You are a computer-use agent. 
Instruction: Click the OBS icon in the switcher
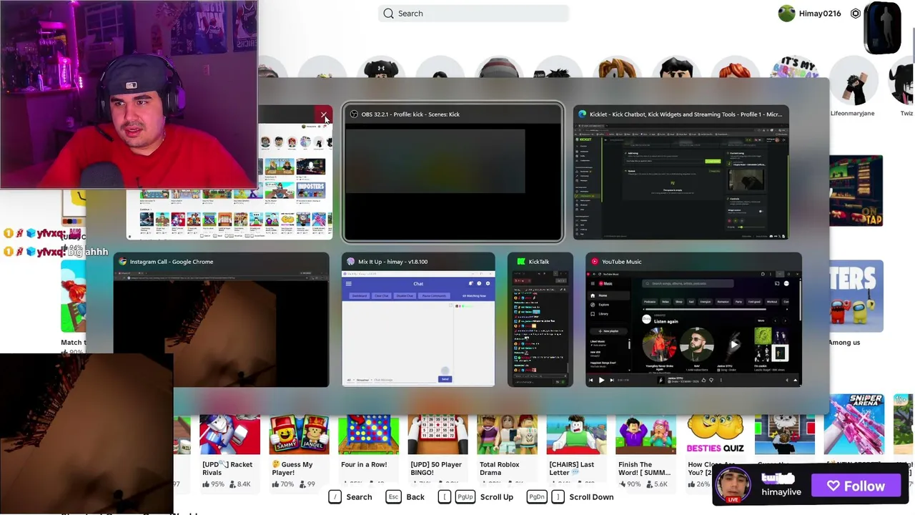(354, 114)
